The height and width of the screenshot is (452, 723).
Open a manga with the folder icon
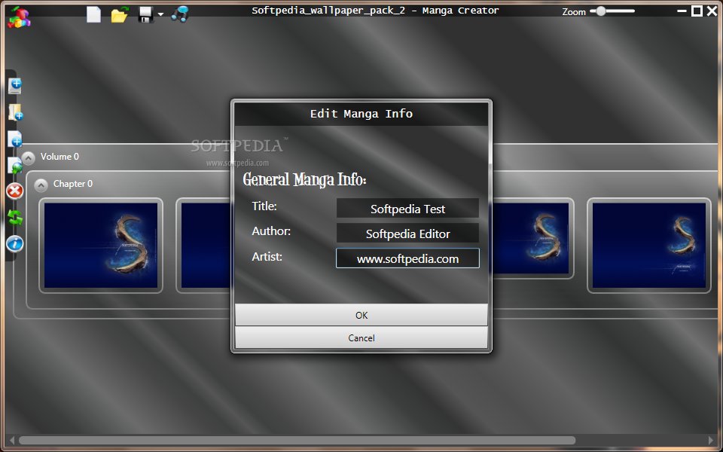119,15
